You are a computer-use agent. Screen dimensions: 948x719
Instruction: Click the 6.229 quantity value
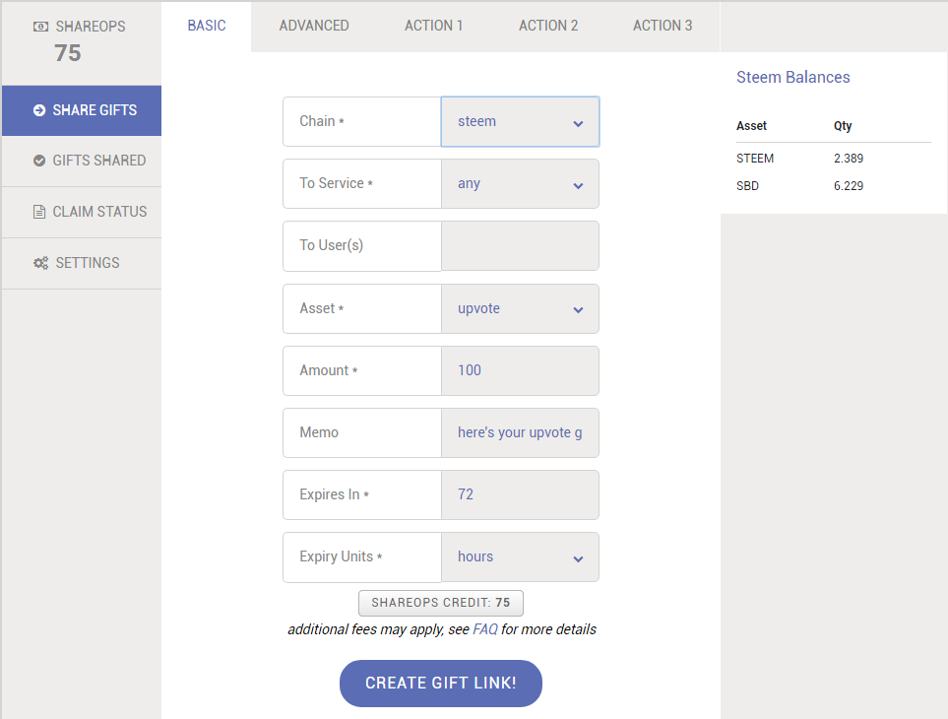[849, 186]
